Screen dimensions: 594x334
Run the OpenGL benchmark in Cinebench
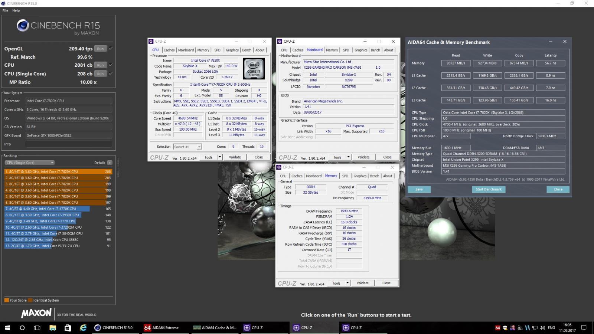[x=100, y=49]
